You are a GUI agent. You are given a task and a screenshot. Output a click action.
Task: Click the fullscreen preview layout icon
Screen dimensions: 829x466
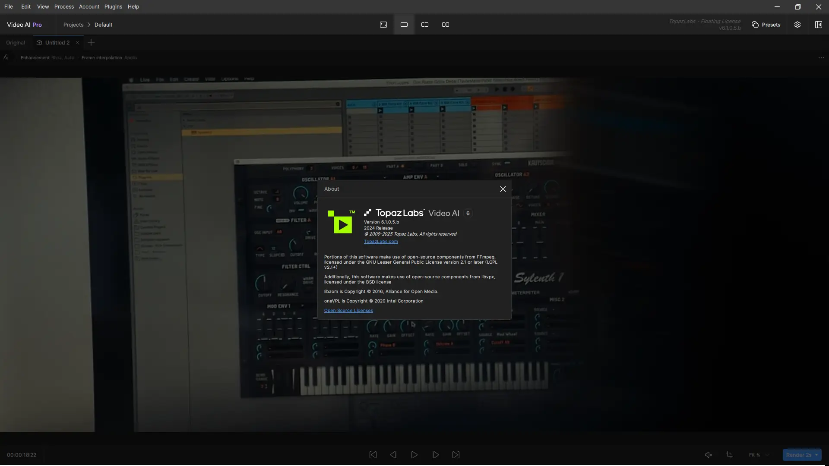383,25
